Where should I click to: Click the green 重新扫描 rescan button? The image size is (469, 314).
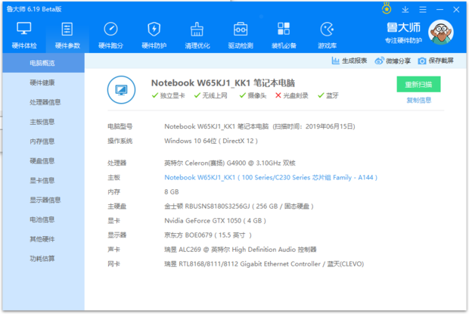coord(418,84)
